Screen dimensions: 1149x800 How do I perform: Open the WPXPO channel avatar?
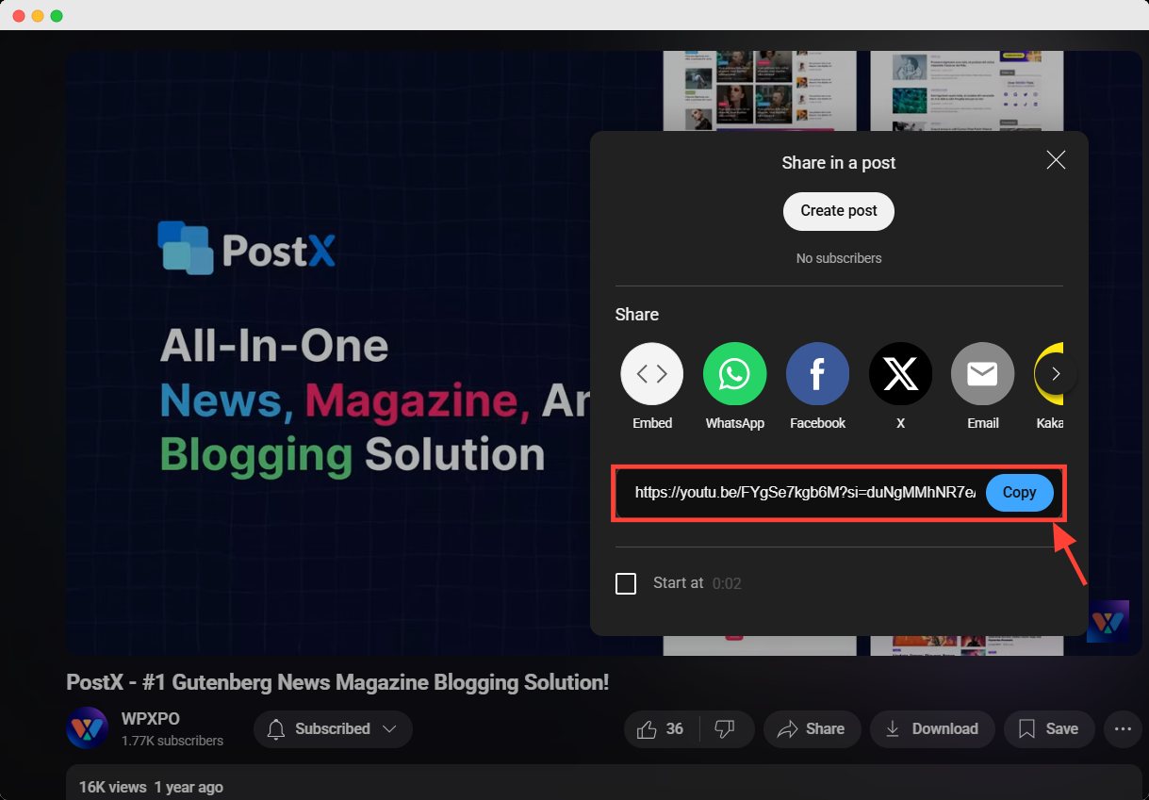[87, 728]
